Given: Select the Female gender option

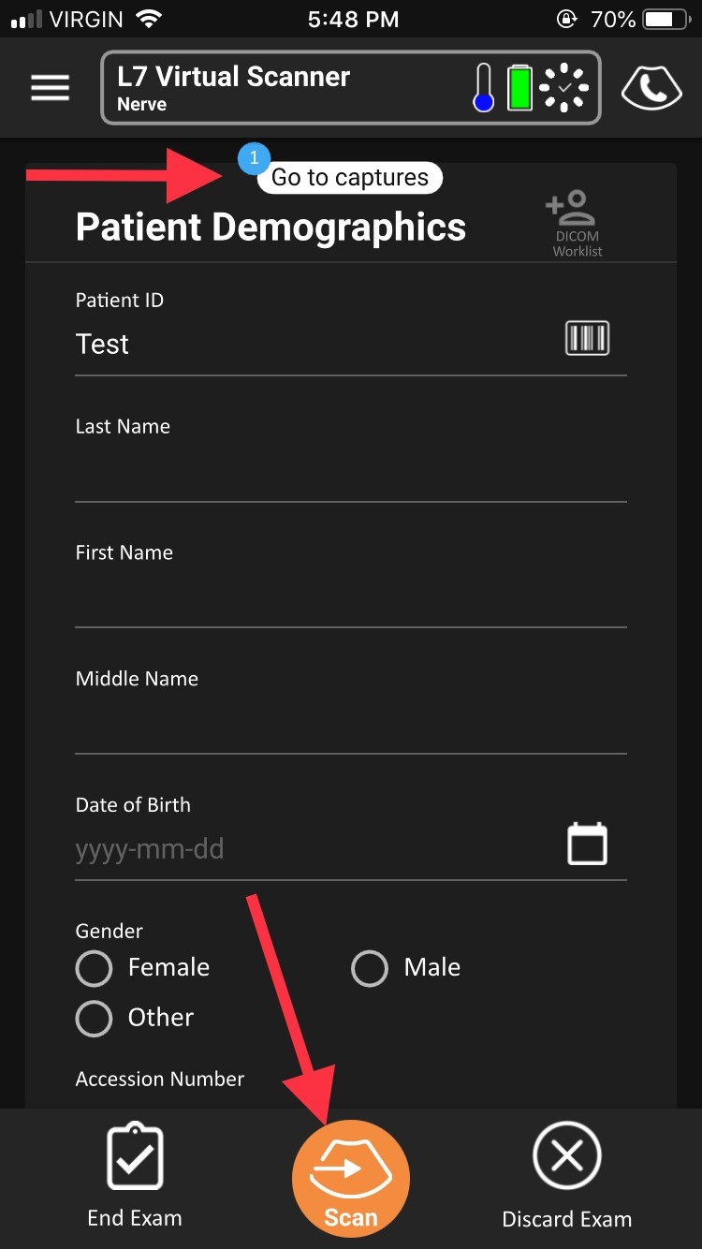Looking at the screenshot, I should pos(143,968).
